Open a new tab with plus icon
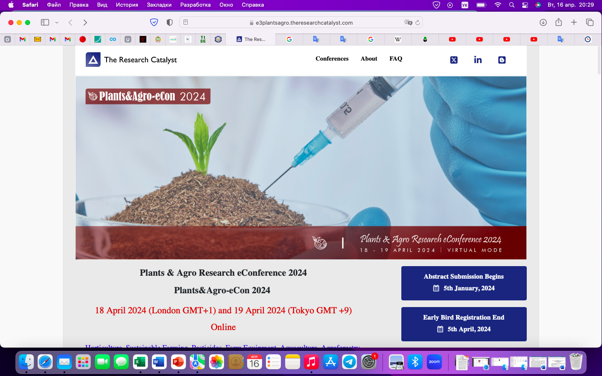Screen dimensions: 602x376 pyautogui.click(x=574, y=23)
